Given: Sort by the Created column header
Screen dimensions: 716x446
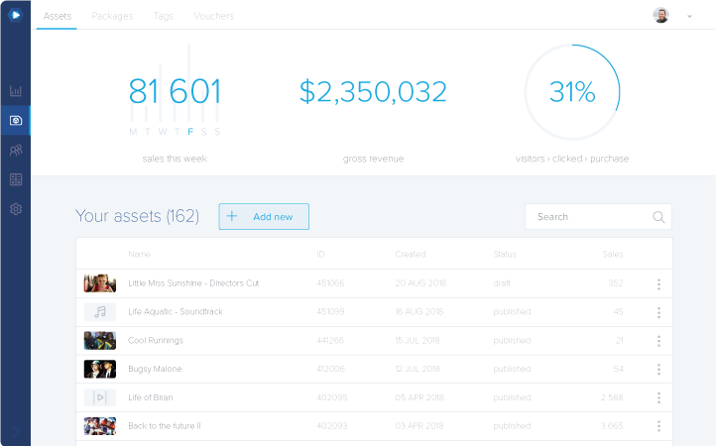Looking at the screenshot, I should click(410, 254).
